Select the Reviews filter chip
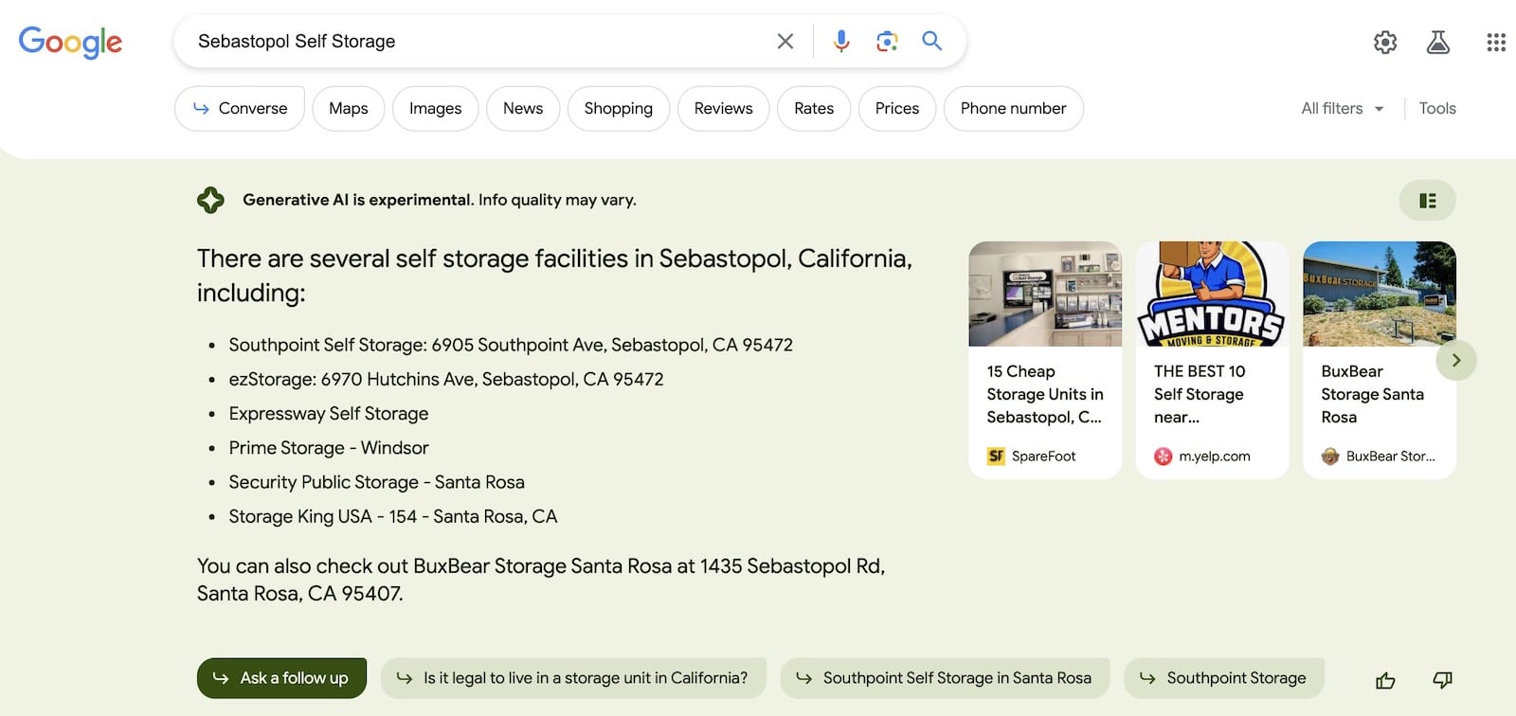 (723, 108)
